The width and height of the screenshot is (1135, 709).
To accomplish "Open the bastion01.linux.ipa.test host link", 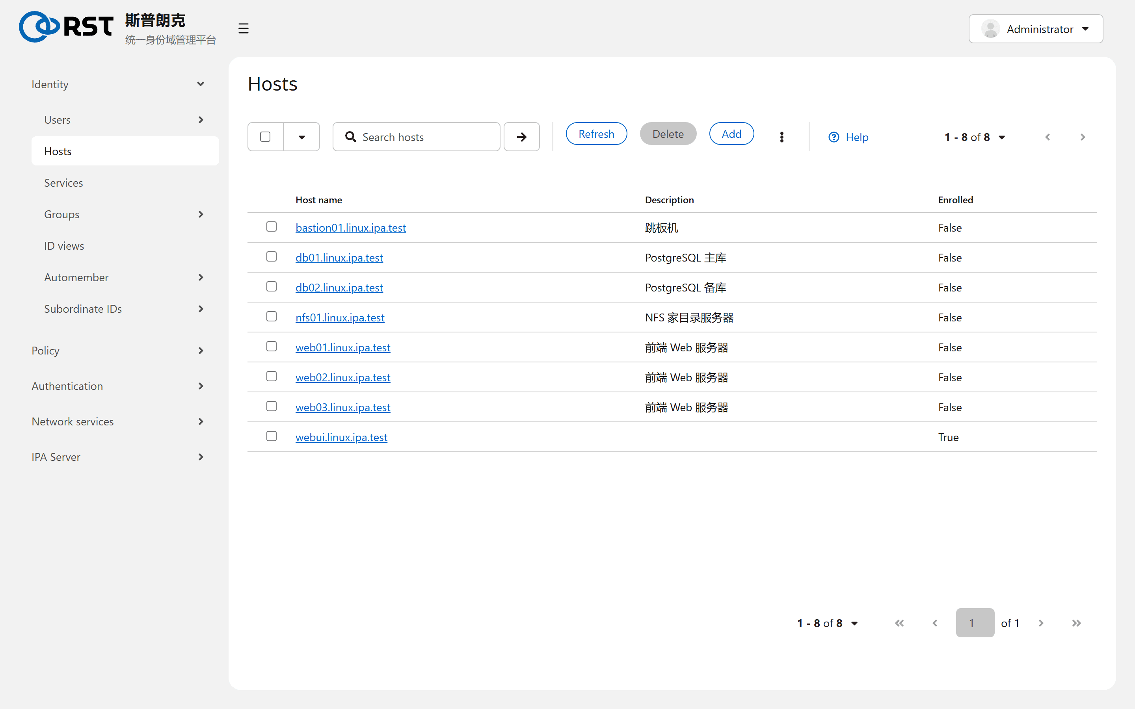I will (x=350, y=227).
